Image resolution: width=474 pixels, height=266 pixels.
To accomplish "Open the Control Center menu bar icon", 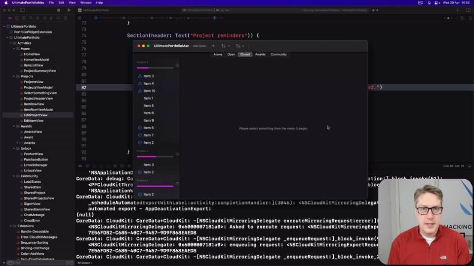I will point(437,3).
